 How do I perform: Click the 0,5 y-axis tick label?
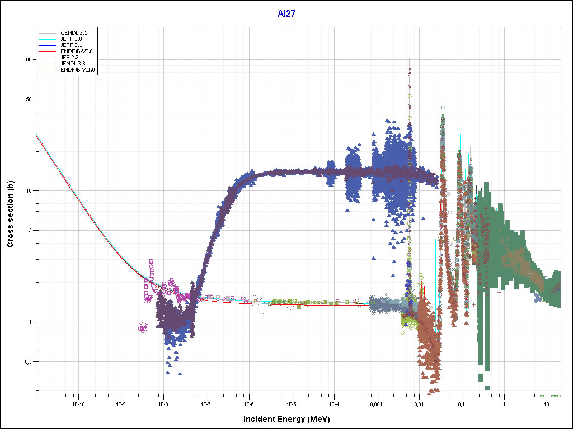pyautogui.click(x=26, y=361)
